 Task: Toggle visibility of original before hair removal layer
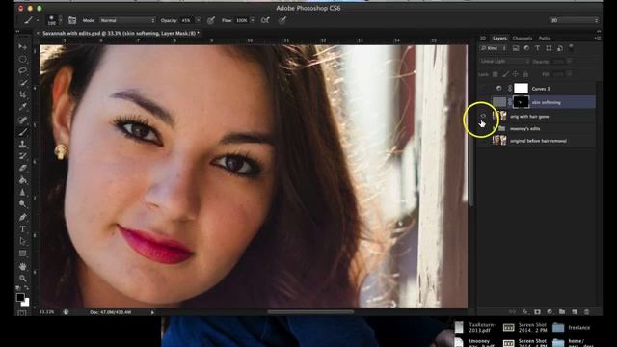pyautogui.click(x=483, y=141)
